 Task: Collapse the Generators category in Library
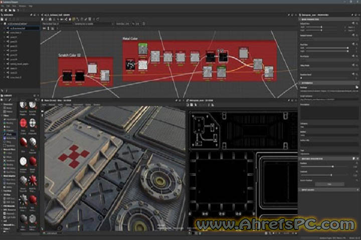2,104
